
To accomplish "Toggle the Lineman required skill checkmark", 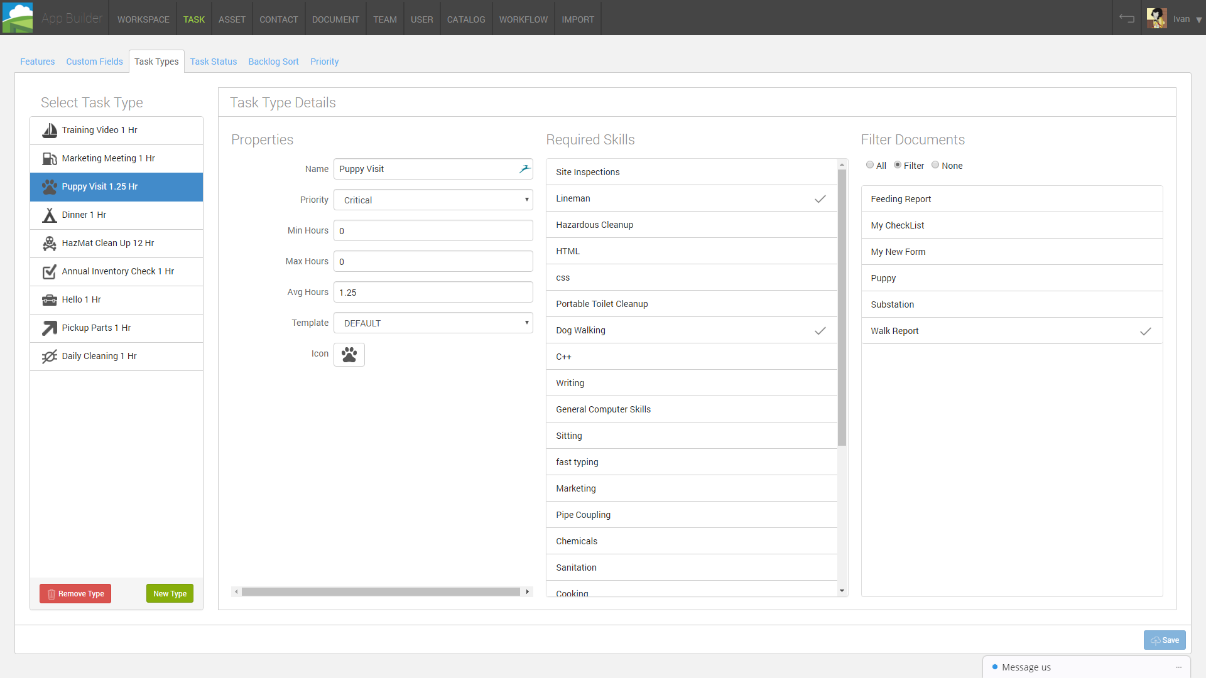I will click(820, 198).
